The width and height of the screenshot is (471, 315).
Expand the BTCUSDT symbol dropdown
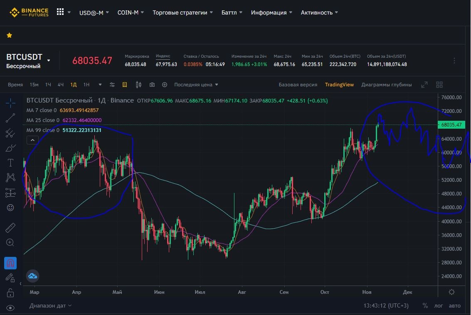(49, 60)
